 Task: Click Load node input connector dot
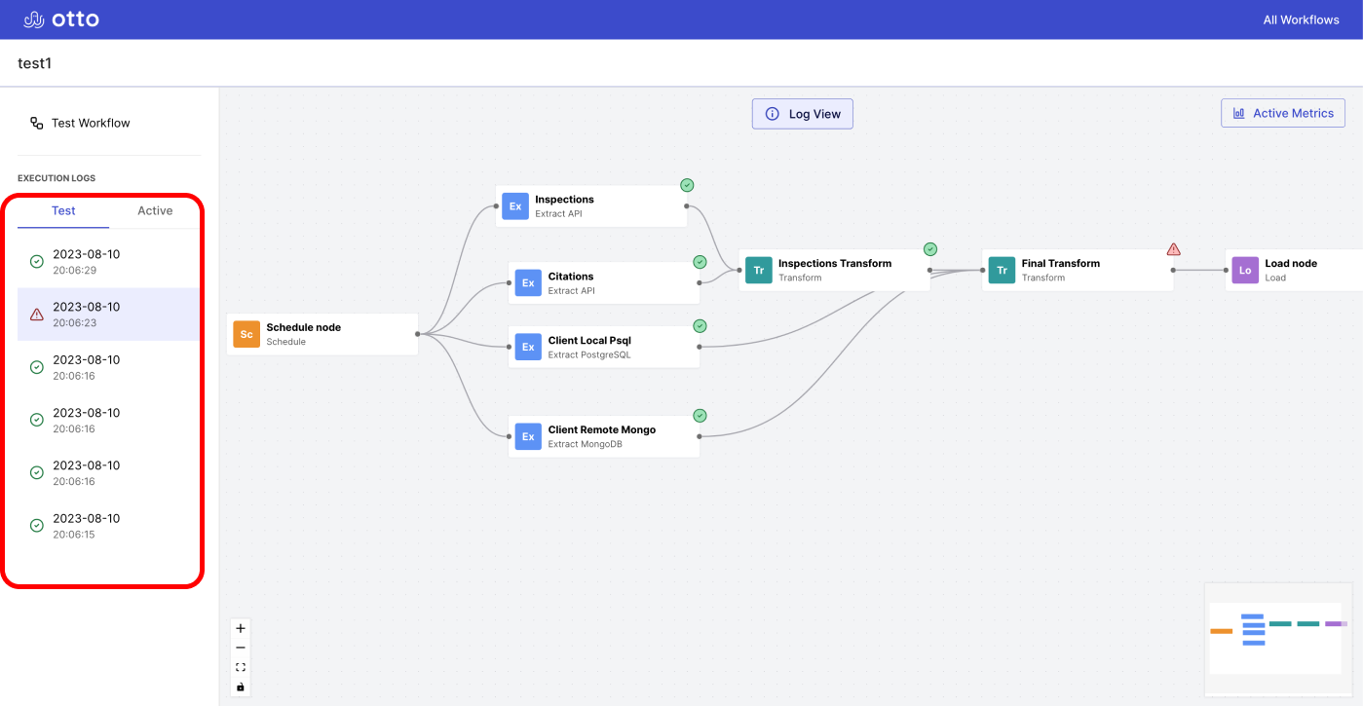[x=1226, y=270]
